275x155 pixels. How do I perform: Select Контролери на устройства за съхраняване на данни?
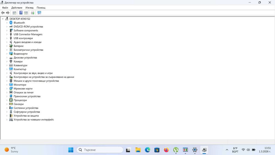44,77
